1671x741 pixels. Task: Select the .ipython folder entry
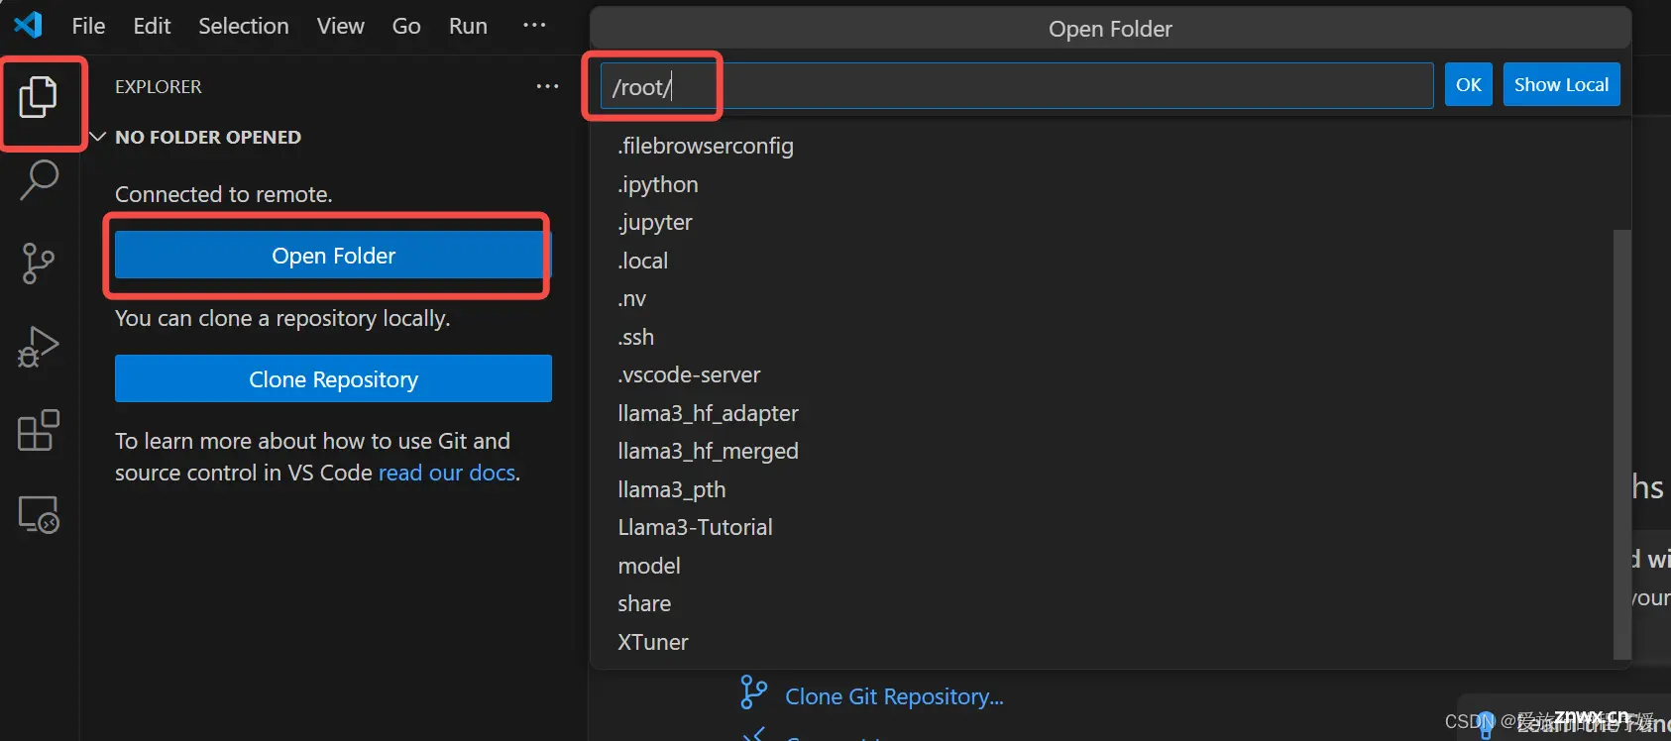coord(1101,184)
